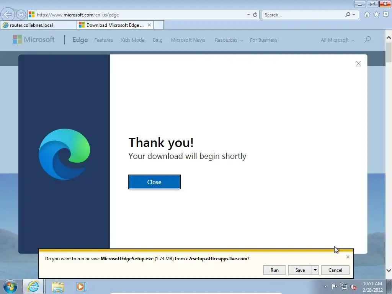
Task: Go back with the browser back arrow
Action: tap(8, 15)
